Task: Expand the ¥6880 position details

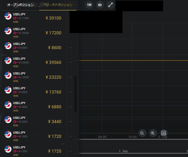Action: (70, 107)
